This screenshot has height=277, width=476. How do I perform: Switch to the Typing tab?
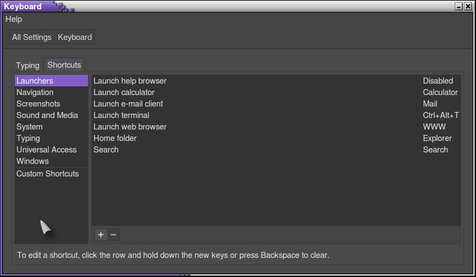pos(27,65)
